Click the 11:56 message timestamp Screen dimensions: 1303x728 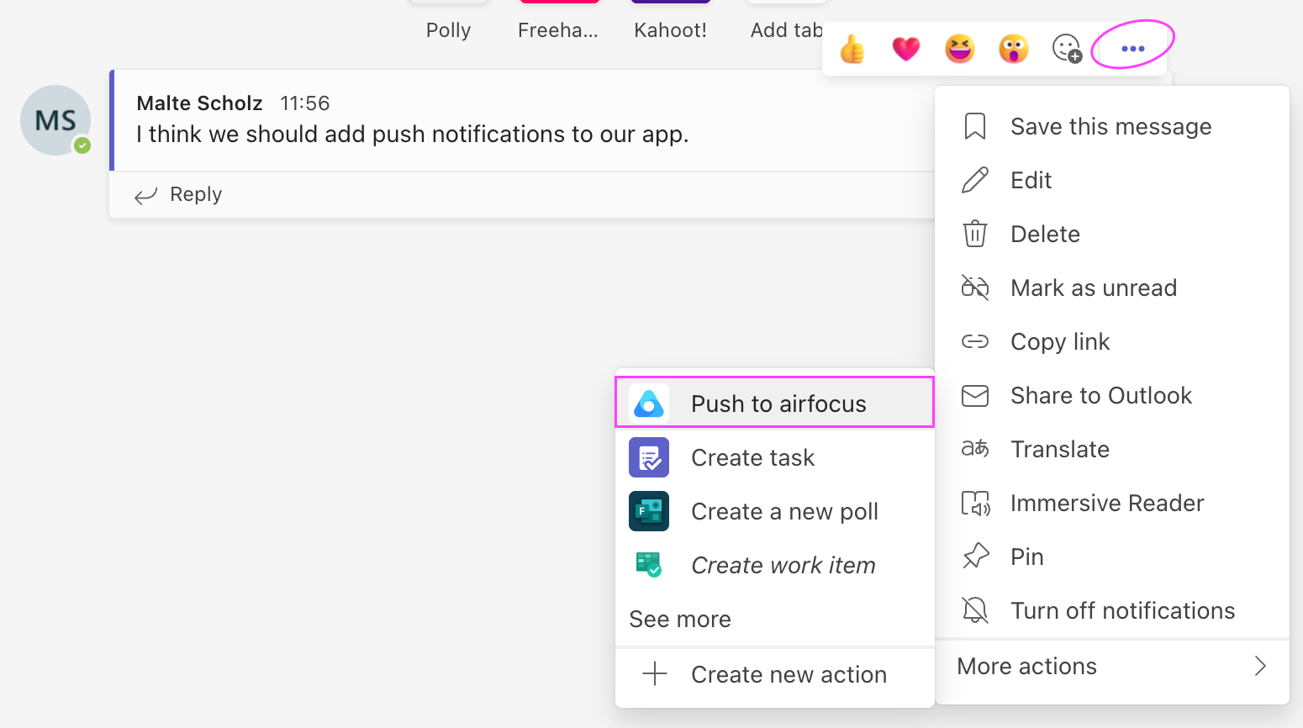[x=304, y=103]
